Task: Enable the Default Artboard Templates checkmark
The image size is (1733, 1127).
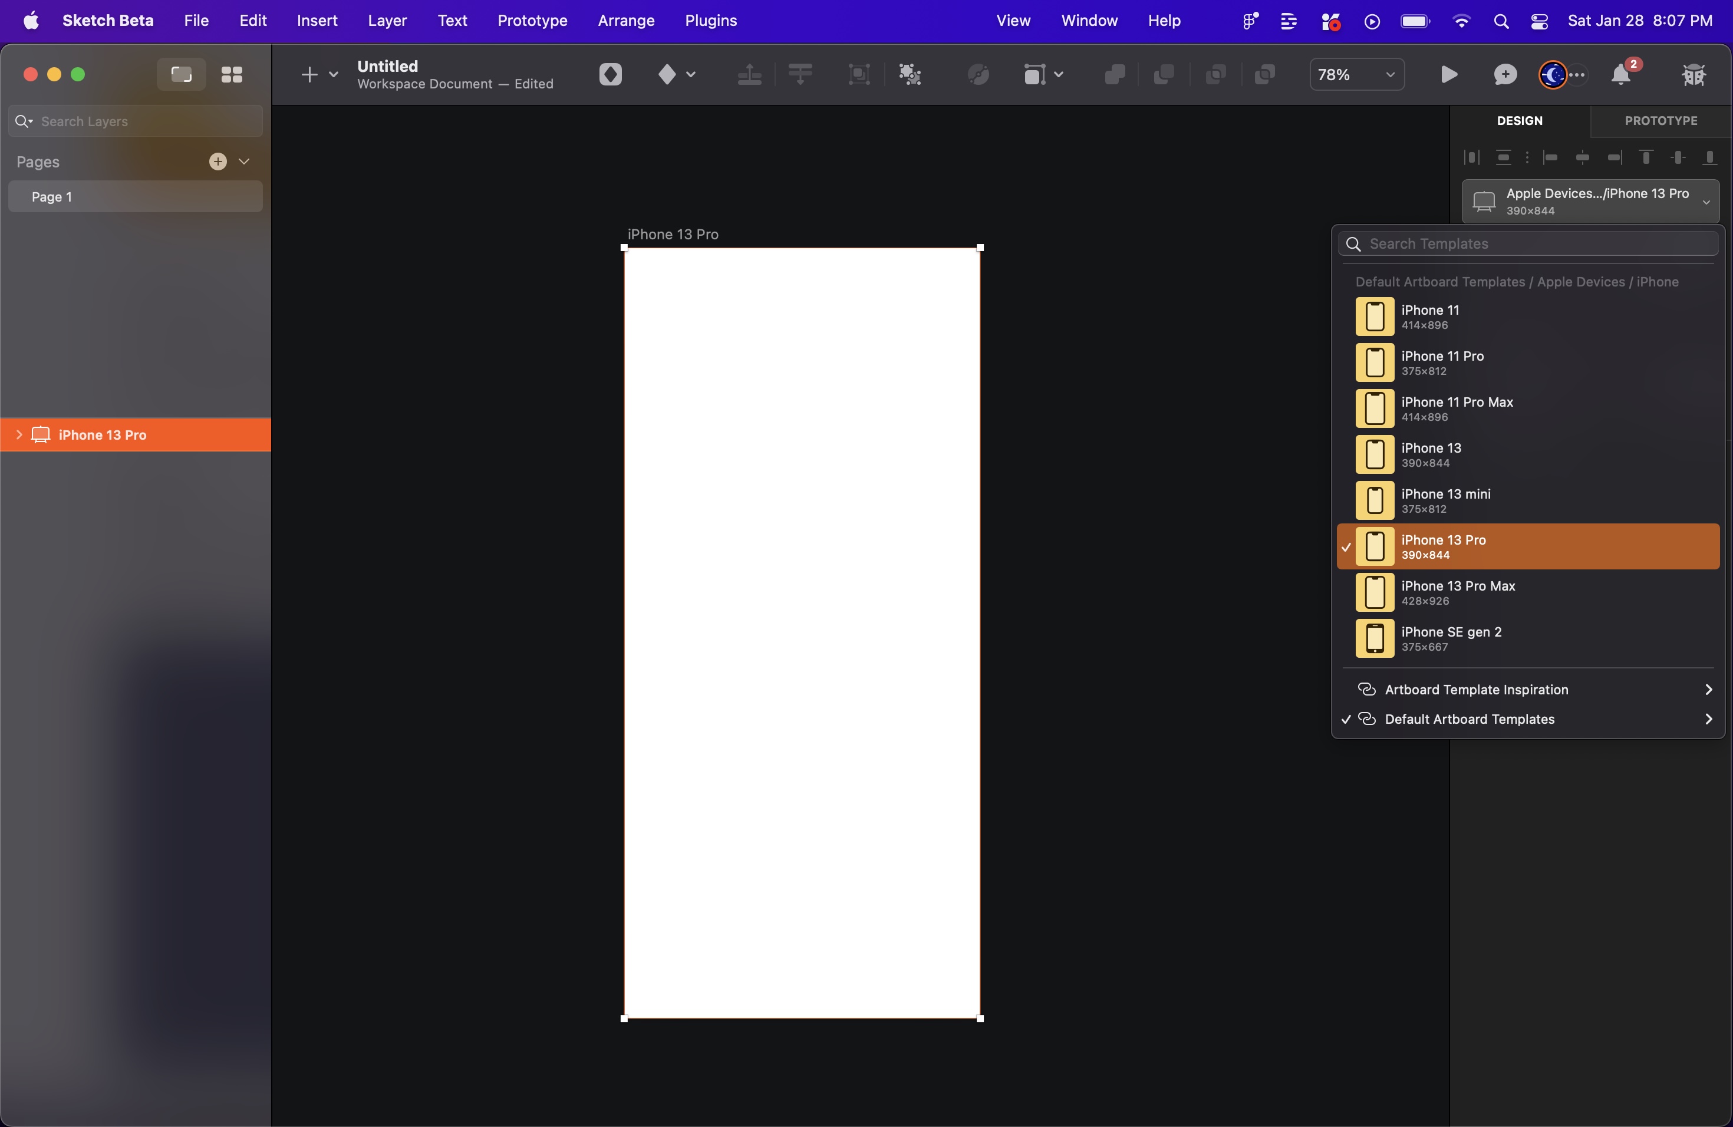Action: [x=1346, y=719]
